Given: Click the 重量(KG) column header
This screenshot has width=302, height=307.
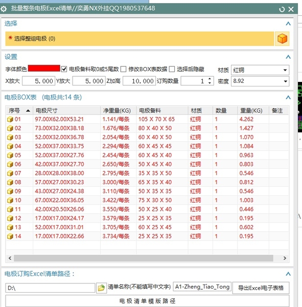Looking at the screenshot, I should click(x=253, y=111).
